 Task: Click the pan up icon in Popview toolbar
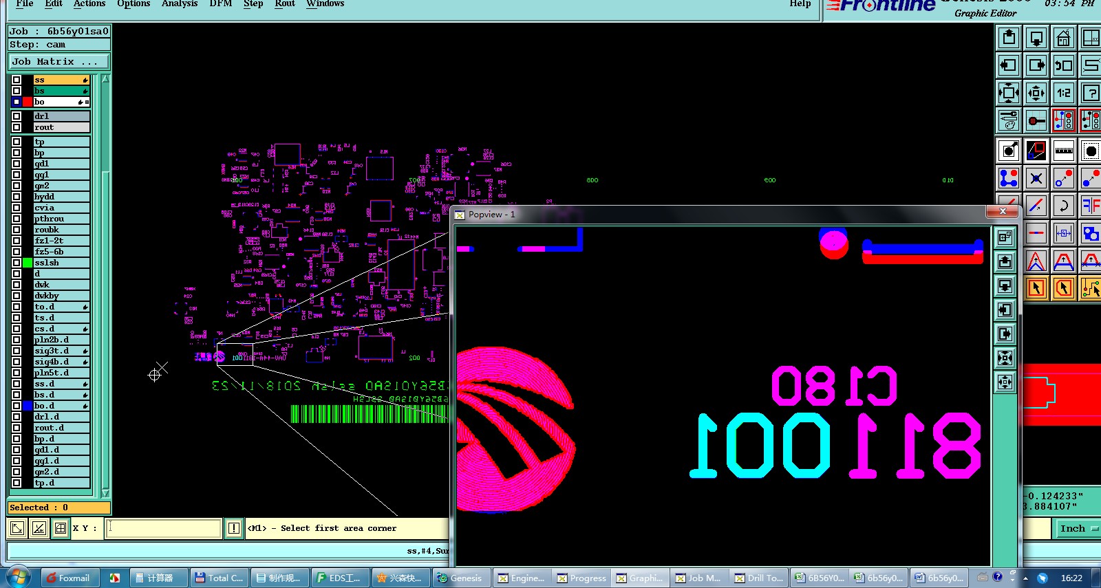point(1005,261)
